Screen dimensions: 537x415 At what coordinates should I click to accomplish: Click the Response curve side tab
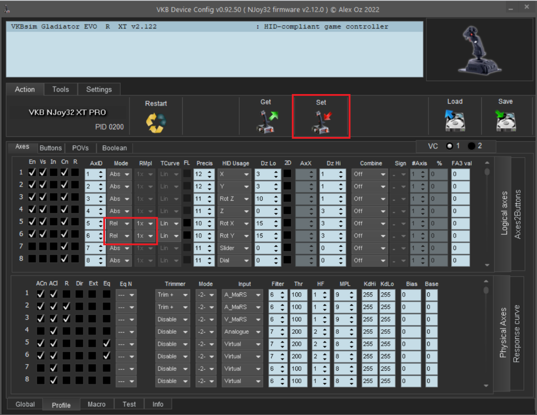coord(516,333)
